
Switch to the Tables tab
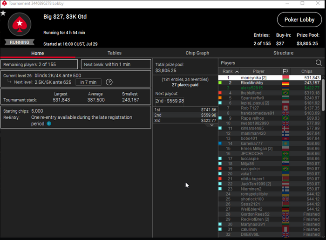(115, 53)
